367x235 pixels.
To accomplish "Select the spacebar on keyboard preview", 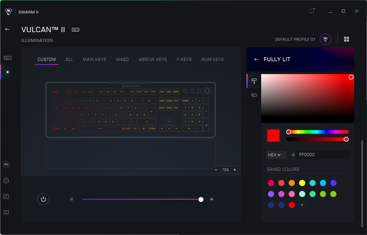I will [100, 129].
